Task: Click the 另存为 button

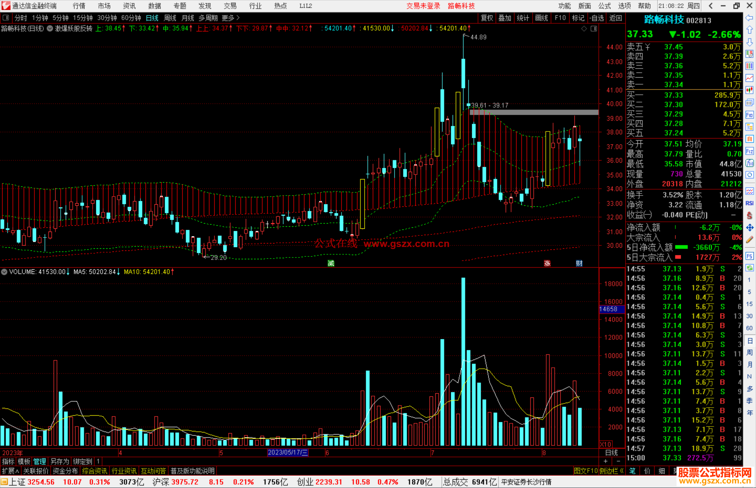Action: (x=59, y=461)
